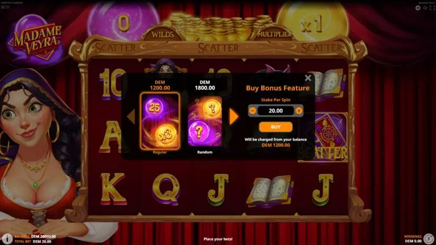Show next bonus options with right arrow
This screenshot has height=245, width=436.
click(234, 117)
